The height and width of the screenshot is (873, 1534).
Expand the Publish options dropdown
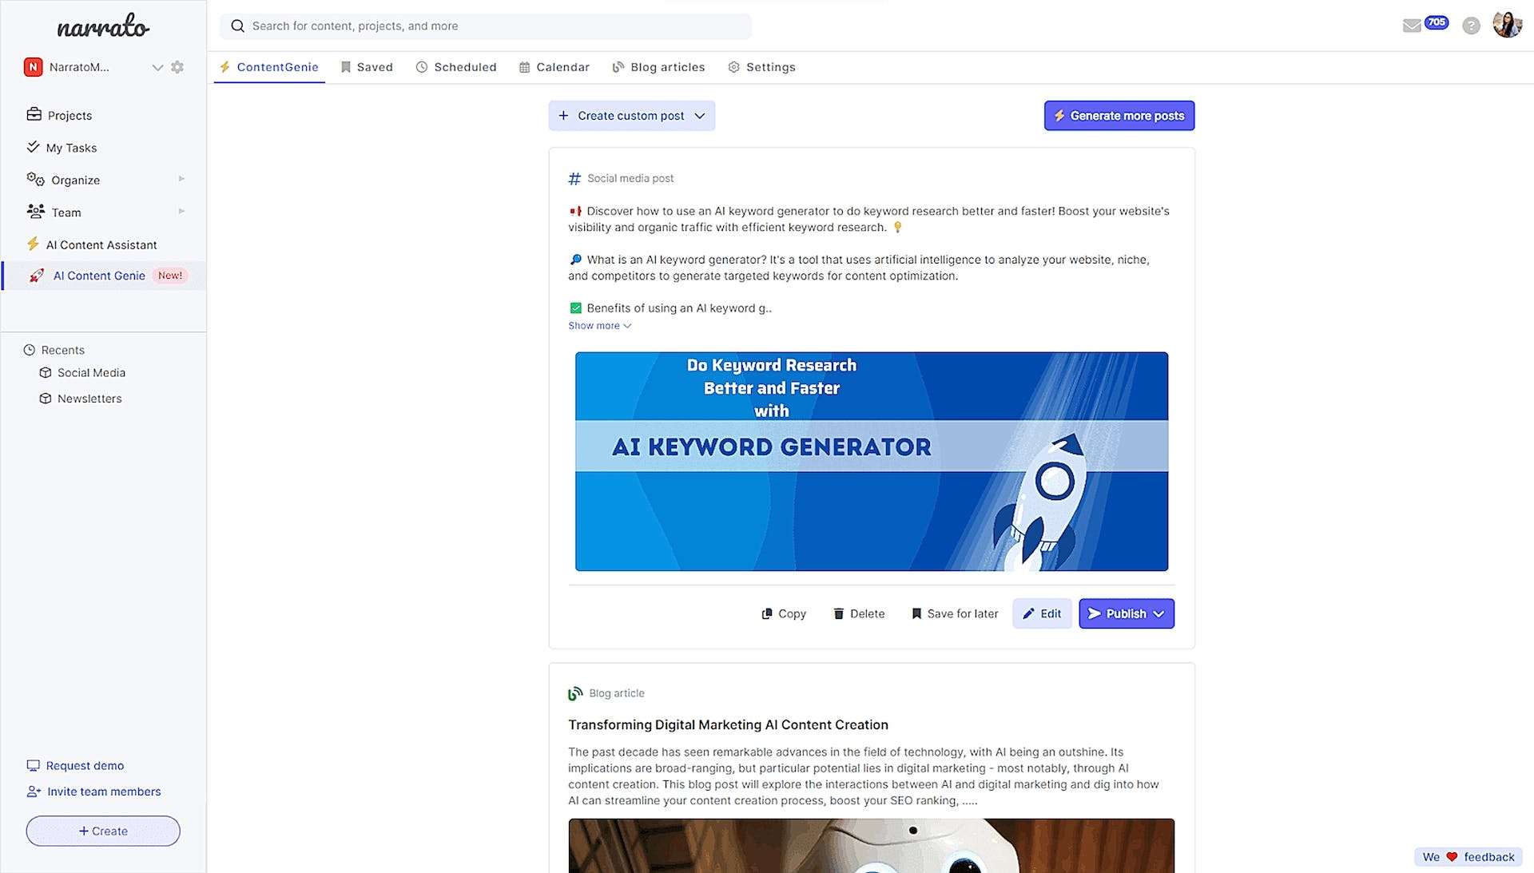coord(1159,613)
